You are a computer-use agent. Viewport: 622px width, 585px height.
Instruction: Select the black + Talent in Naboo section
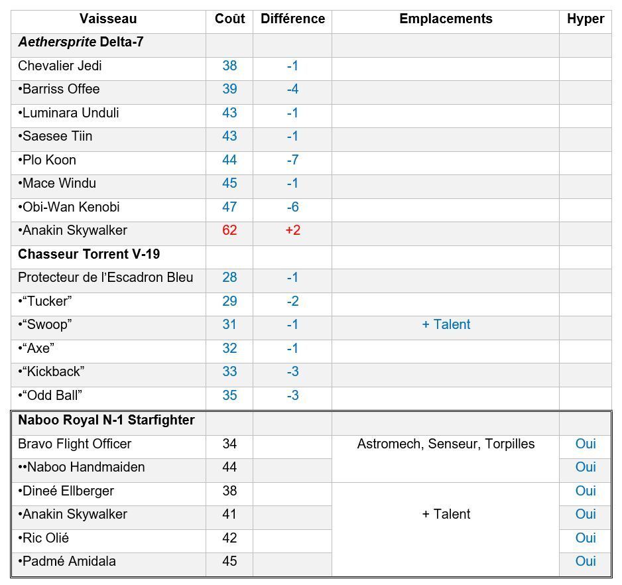coord(446,514)
